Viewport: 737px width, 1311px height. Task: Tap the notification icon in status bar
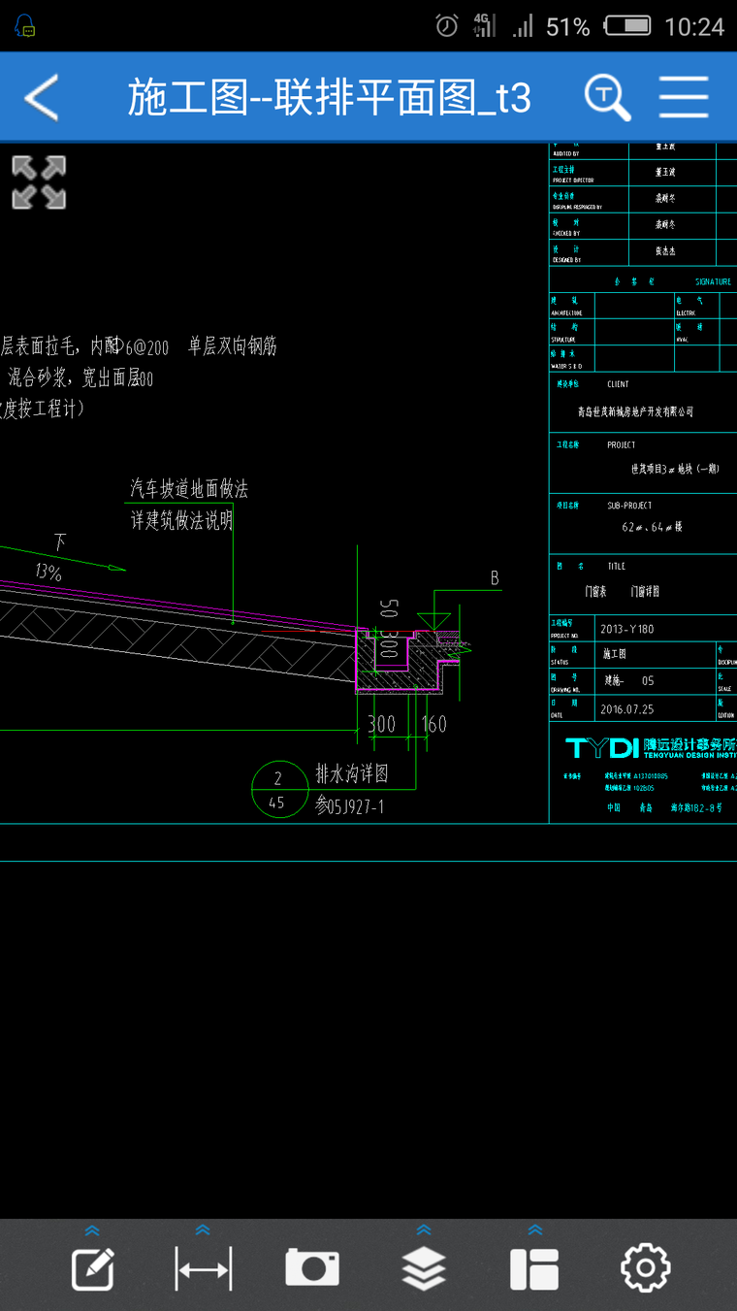tap(25, 26)
